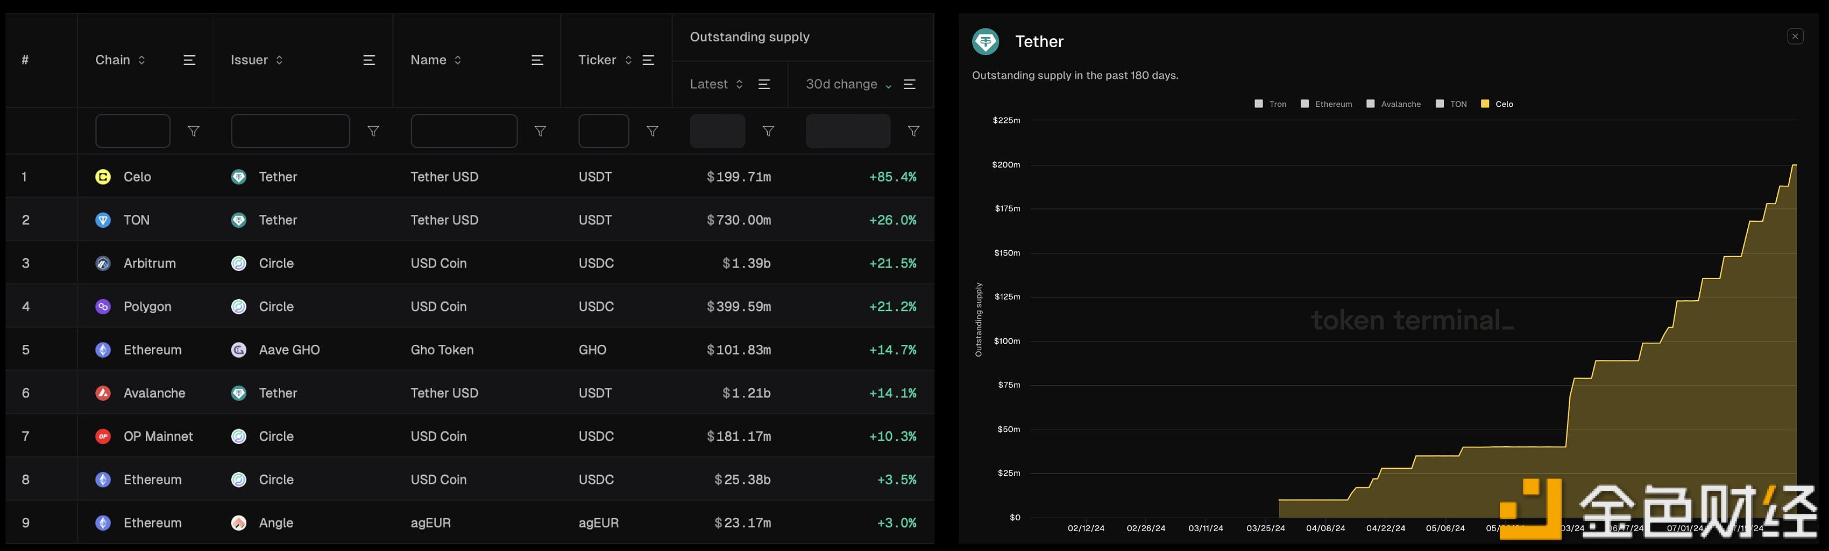Toggle Celo series in chart legend

click(x=1497, y=104)
